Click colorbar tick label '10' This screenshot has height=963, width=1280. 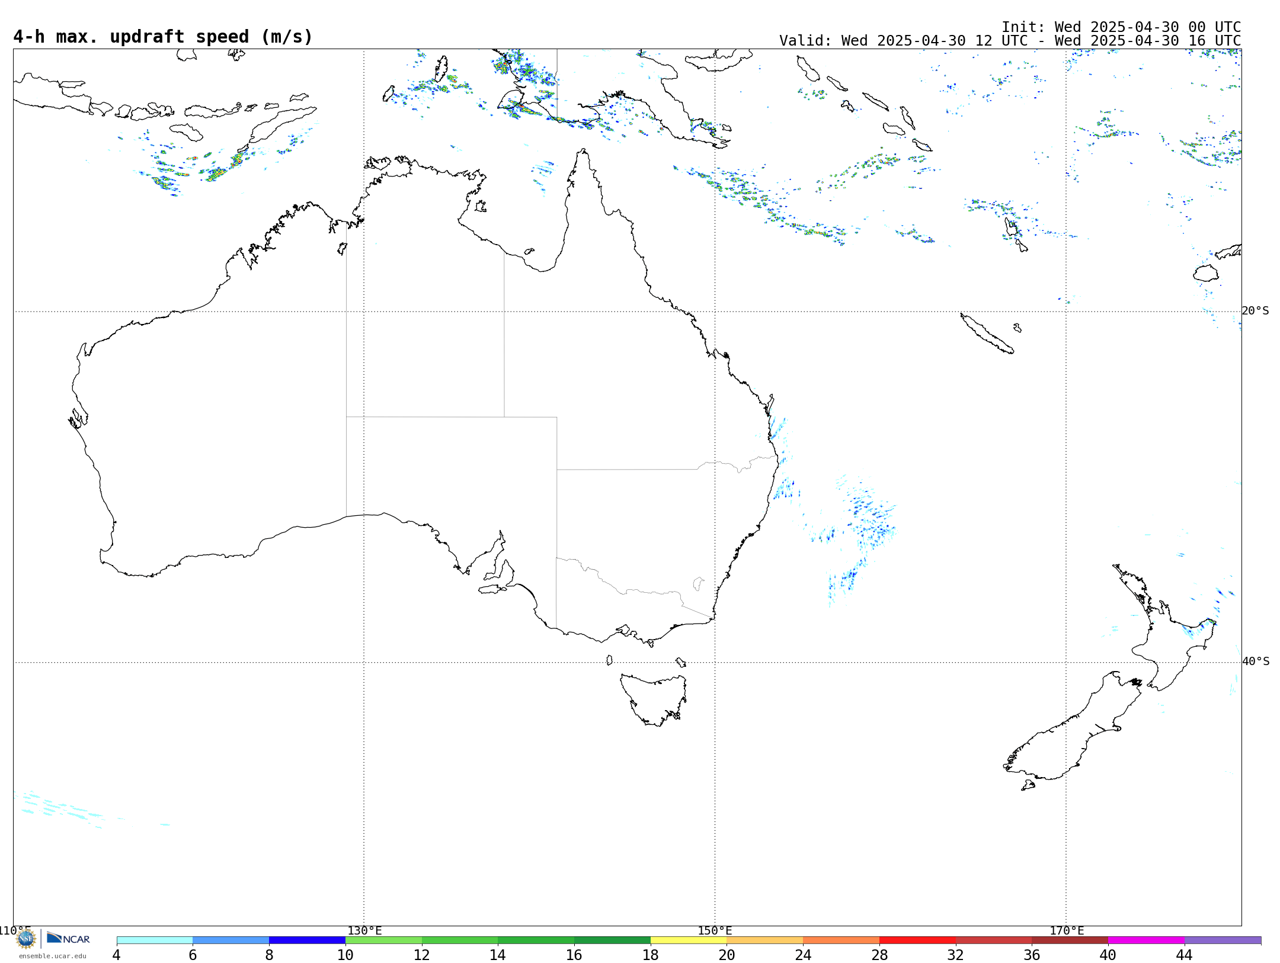(345, 955)
